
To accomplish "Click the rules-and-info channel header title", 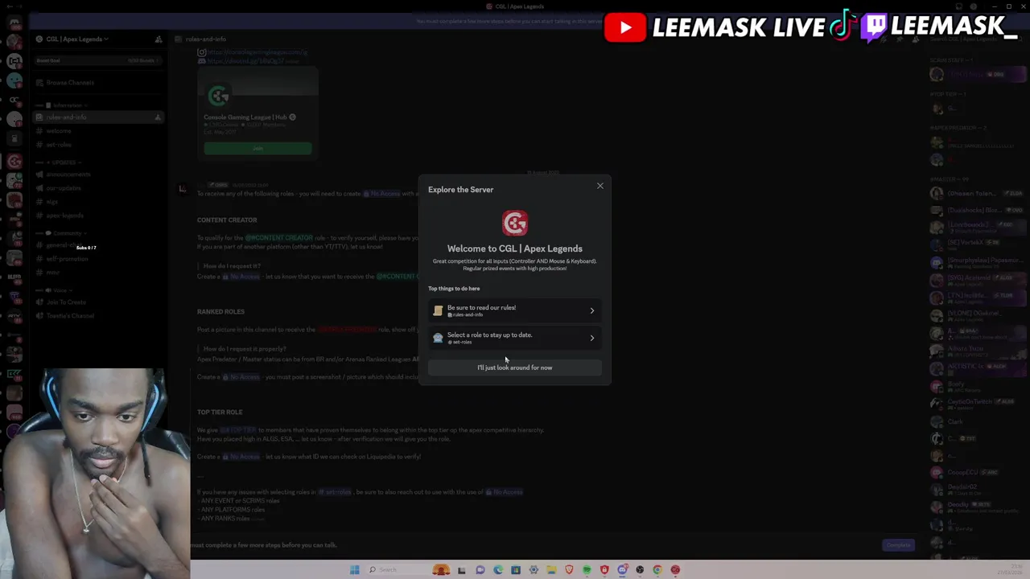I will [205, 39].
